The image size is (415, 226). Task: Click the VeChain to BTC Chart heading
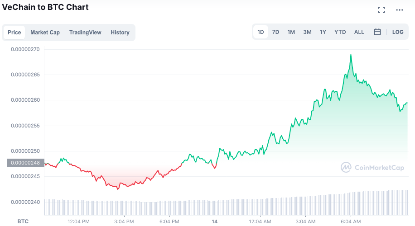tap(45, 7)
